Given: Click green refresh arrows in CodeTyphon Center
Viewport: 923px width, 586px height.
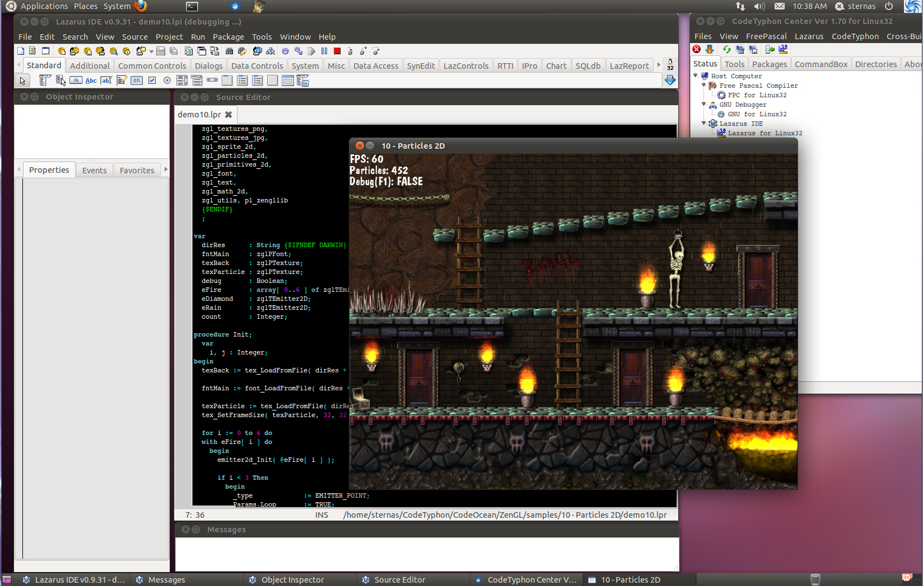Looking at the screenshot, I should pos(727,49).
